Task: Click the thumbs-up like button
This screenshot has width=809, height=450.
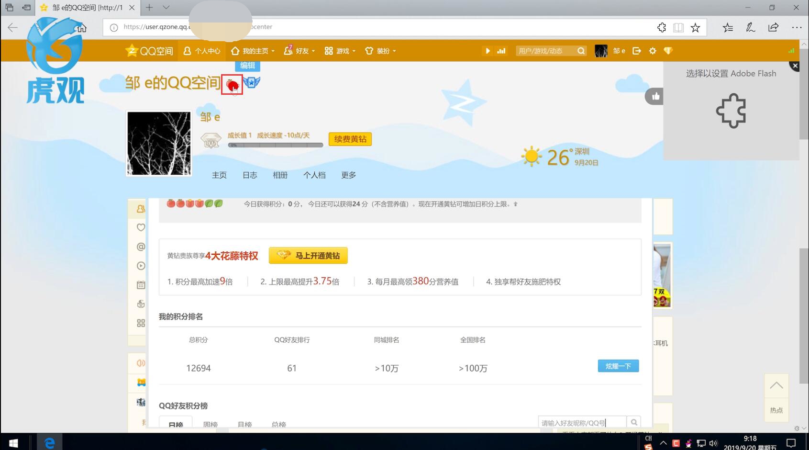Action: (655, 96)
